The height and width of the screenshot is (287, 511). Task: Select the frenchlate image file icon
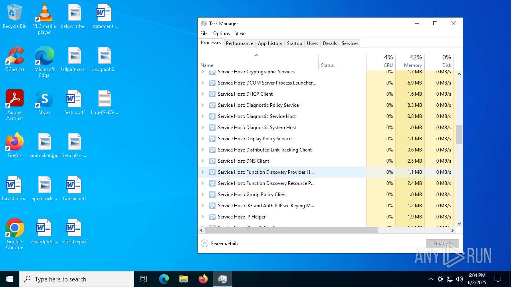(x=74, y=145)
